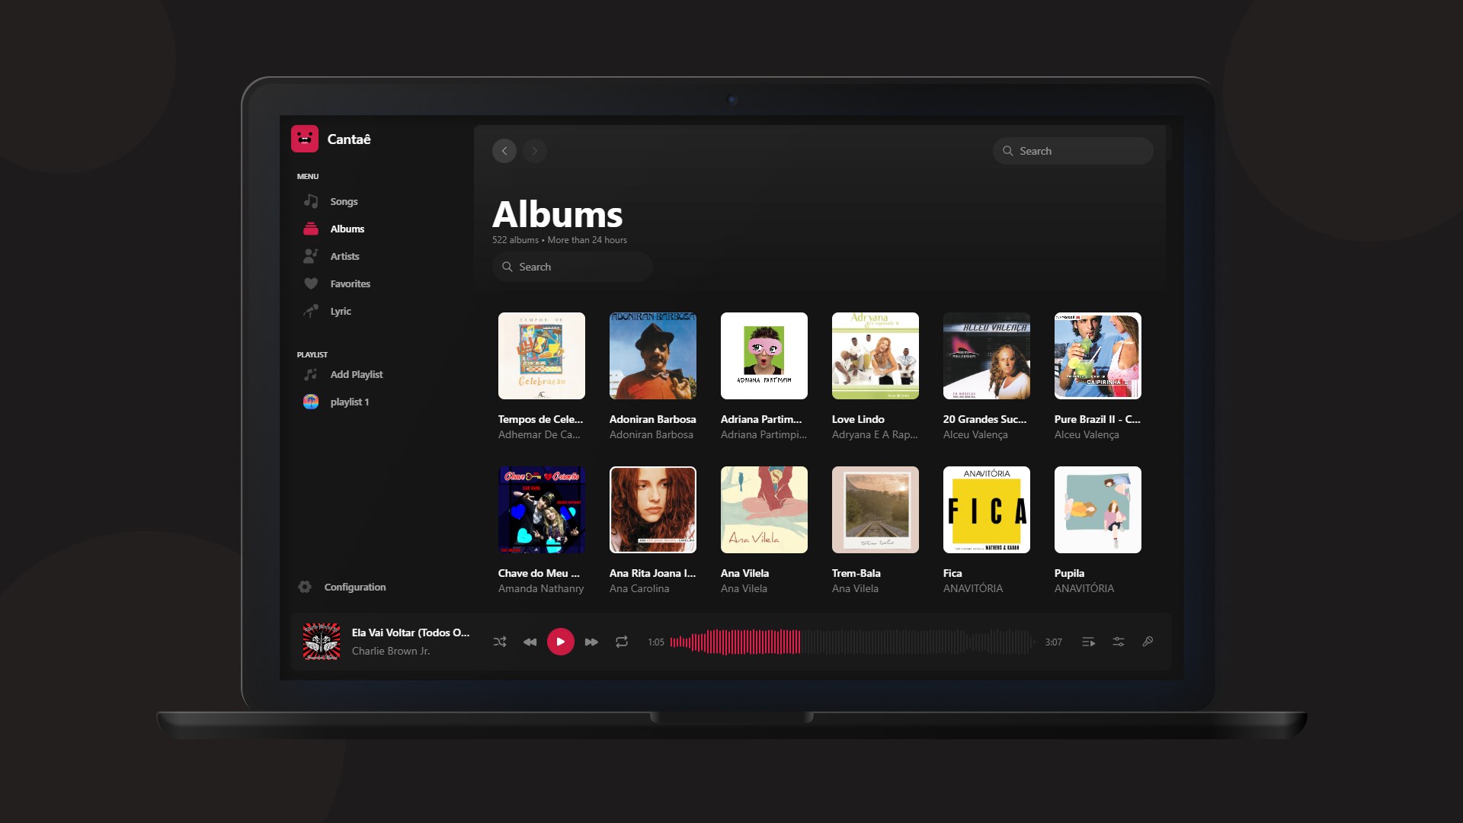This screenshot has width=1463, height=823.
Task: Skip to the next track
Action: (x=591, y=642)
